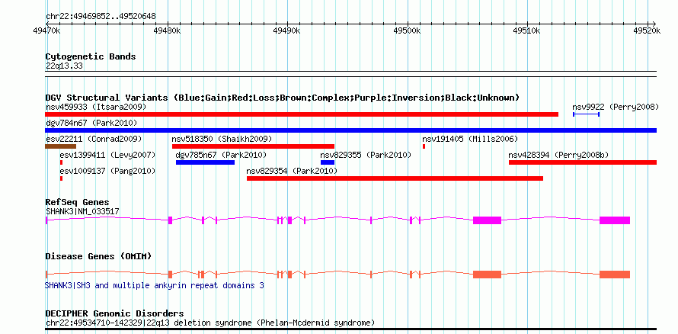Open the nsv829354 (Park2010) label
The width and height of the screenshot is (678, 334).
pyautogui.click(x=292, y=171)
